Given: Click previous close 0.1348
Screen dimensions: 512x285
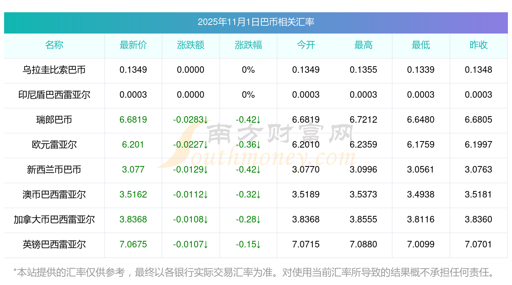Looking at the screenshot, I should (x=478, y=70).
